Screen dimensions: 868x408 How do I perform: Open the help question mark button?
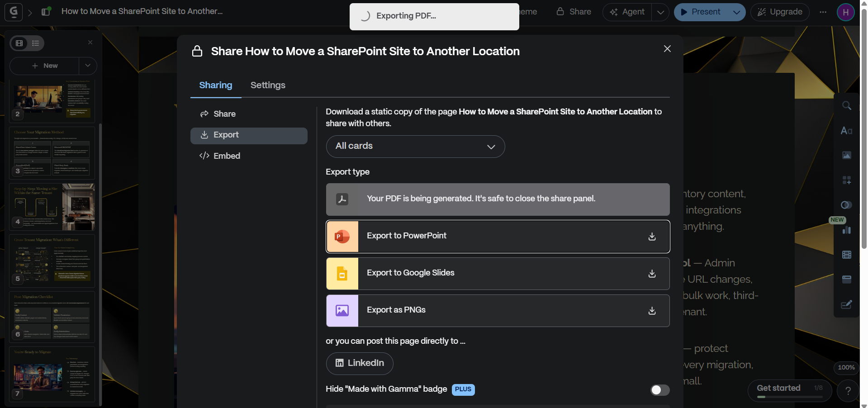[848, 391]
